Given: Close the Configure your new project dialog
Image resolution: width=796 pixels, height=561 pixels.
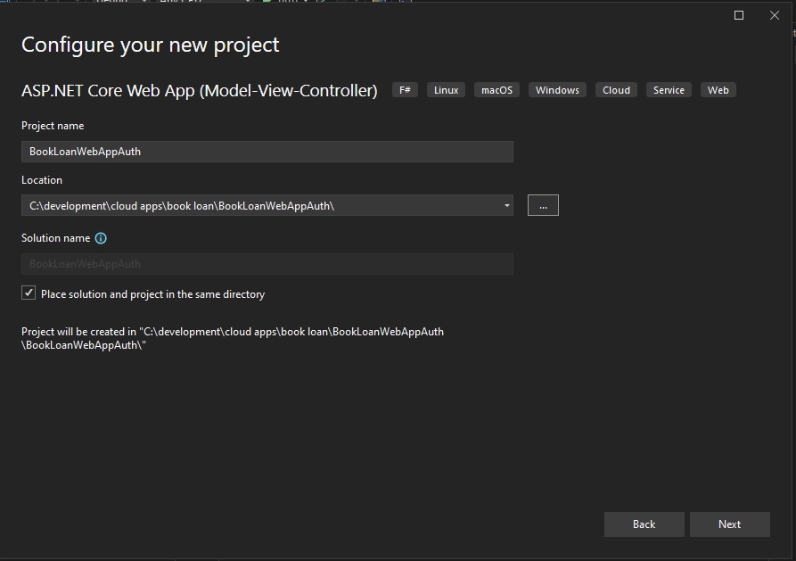Looking at the screenshot, I should point(775,15).
